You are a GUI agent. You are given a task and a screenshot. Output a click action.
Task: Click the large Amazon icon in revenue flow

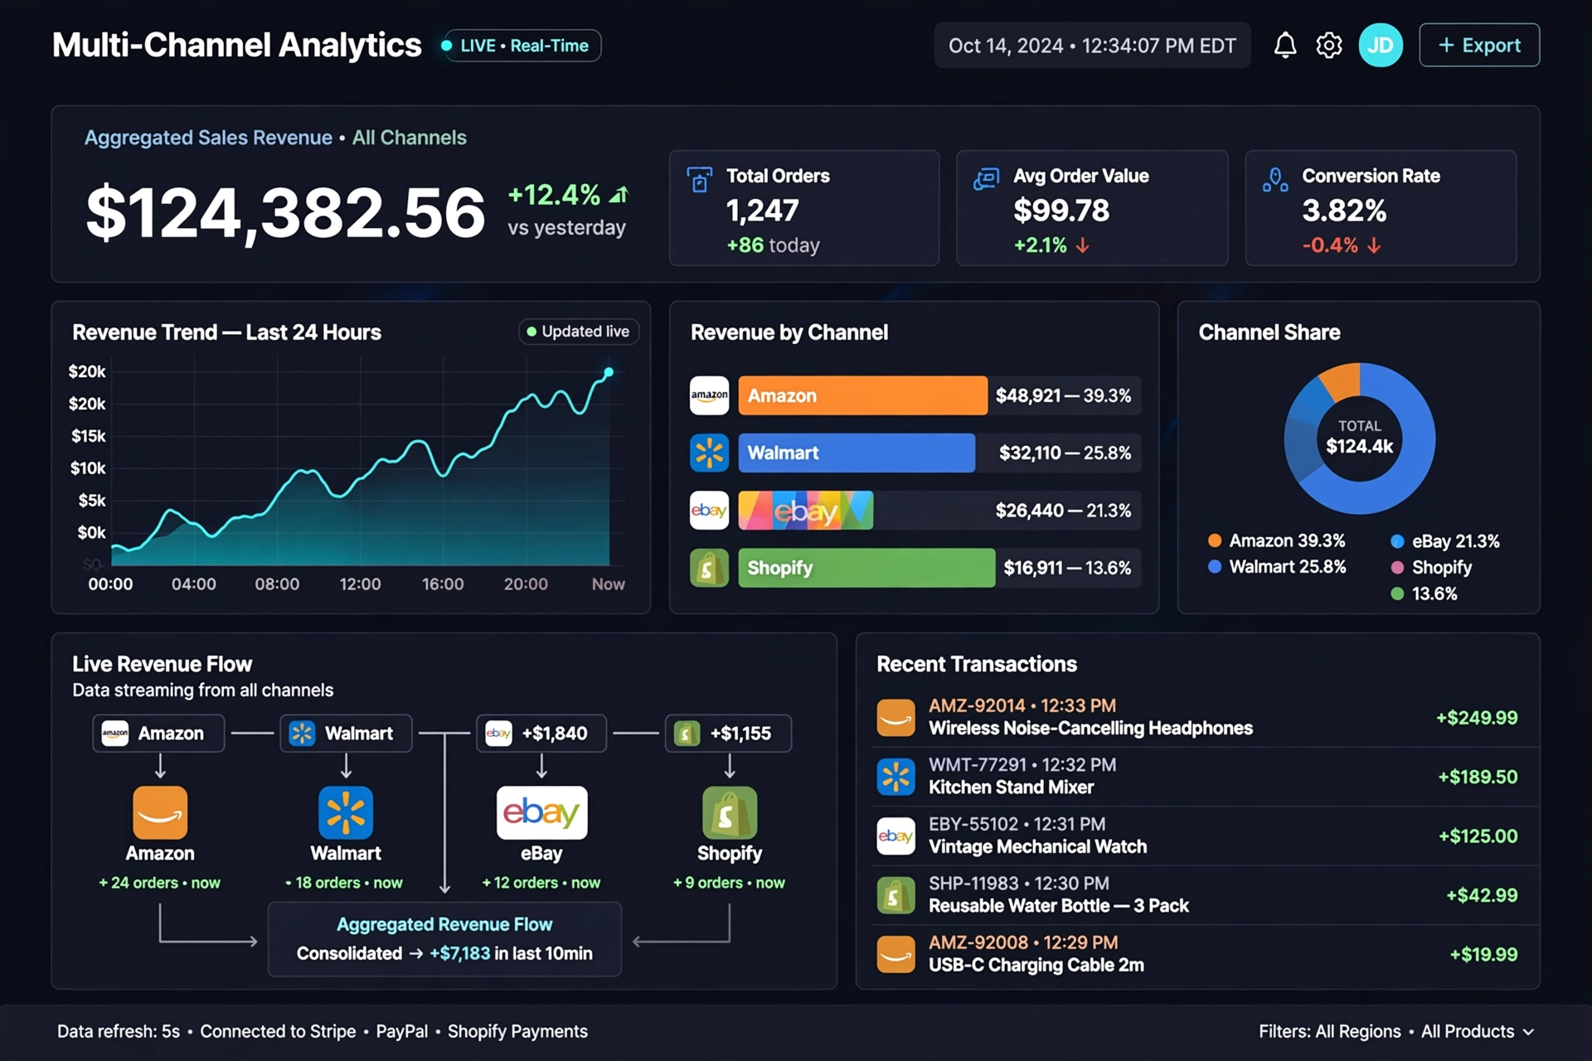[x=160, y=812]
